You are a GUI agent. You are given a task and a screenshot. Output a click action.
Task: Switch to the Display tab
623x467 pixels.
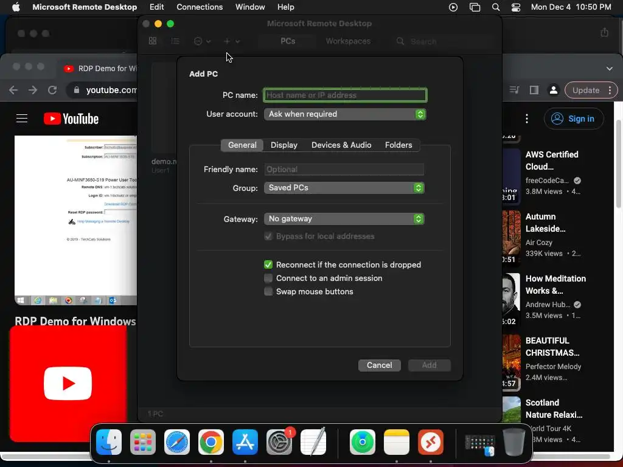(x=284, y=145)
